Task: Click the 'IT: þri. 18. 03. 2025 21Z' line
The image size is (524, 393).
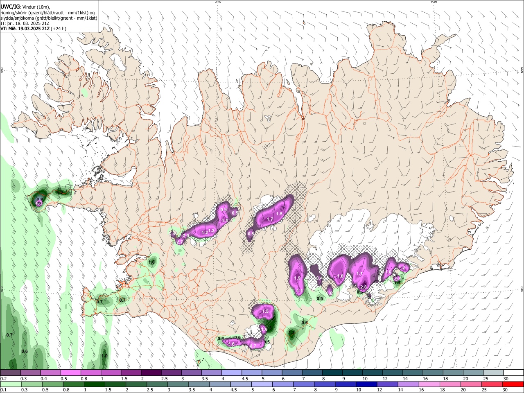Action: pos(25,23)
